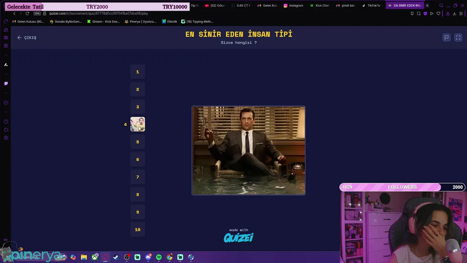Image resolution: width=467 pixels, height=263 pixels.
Task: Click the site padlock security icon
Action: [45, 14]
